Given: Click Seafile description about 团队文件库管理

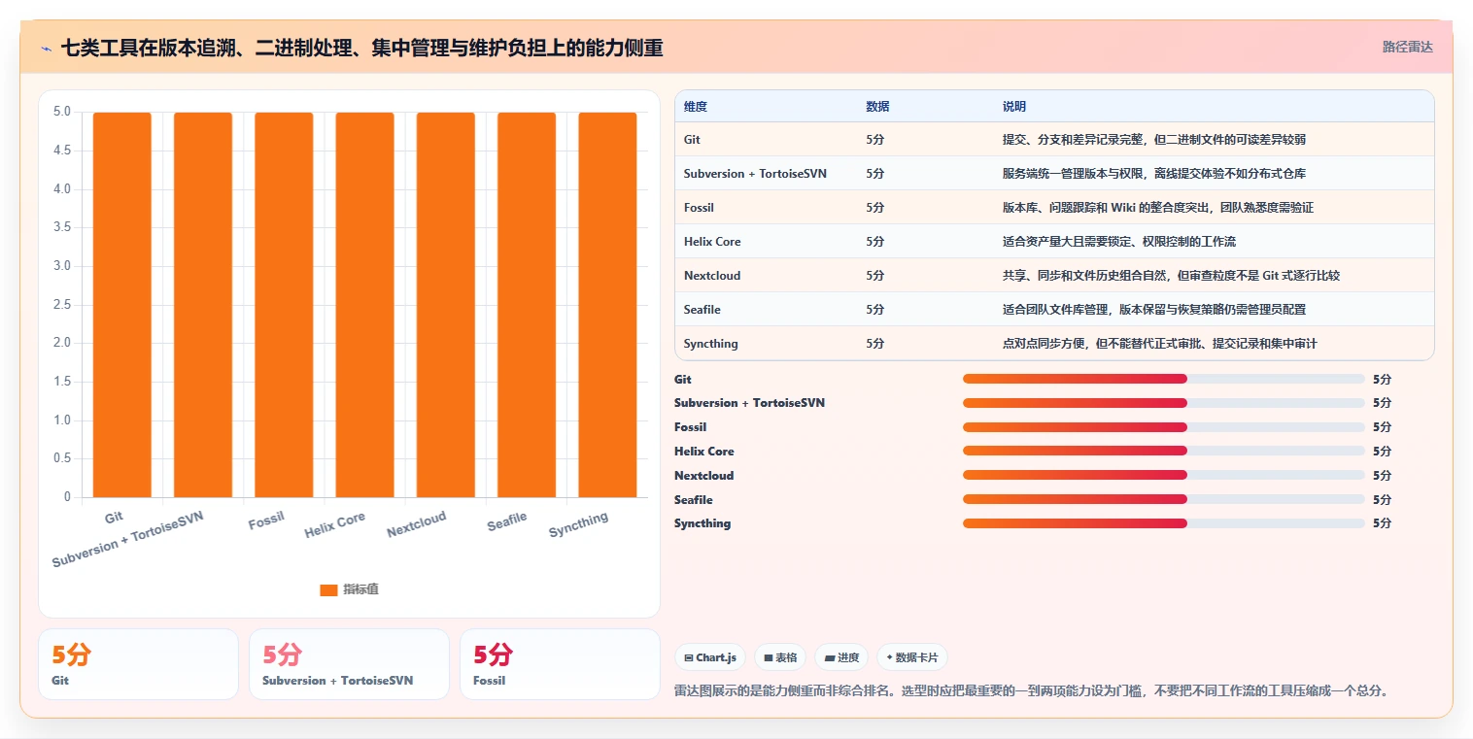Looking at the screenshot, I should tap(1154, 310).
